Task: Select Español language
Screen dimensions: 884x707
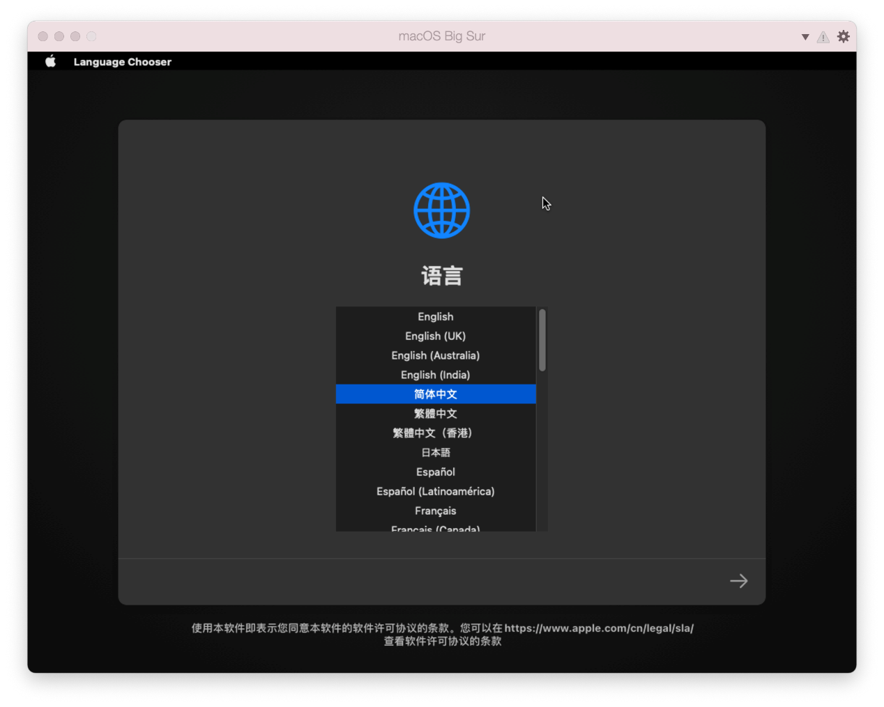Action: point(436,472)
